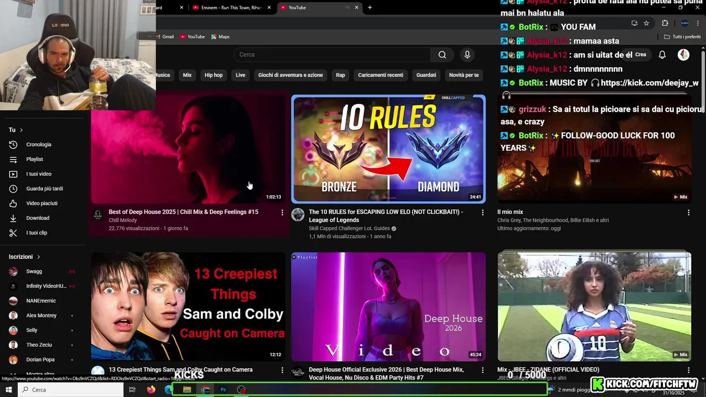Play the ZIDANE official video thumbnail
Viewport: 706px width, 397px height.
[x=594, y=307]
